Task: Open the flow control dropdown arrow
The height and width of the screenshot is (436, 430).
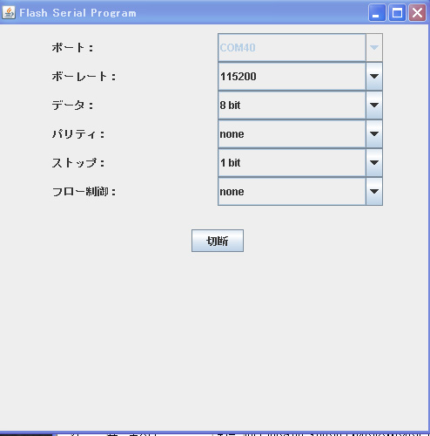Action: [x=374, y=192]
